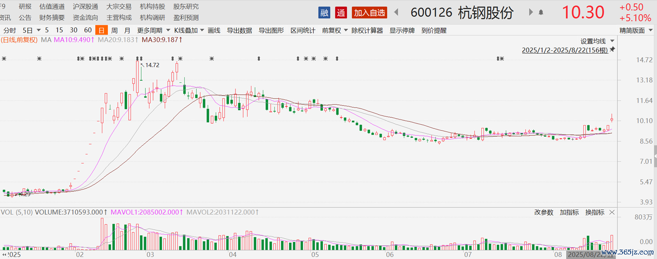Open the 更多周期 dropdown

click(149, 31)
